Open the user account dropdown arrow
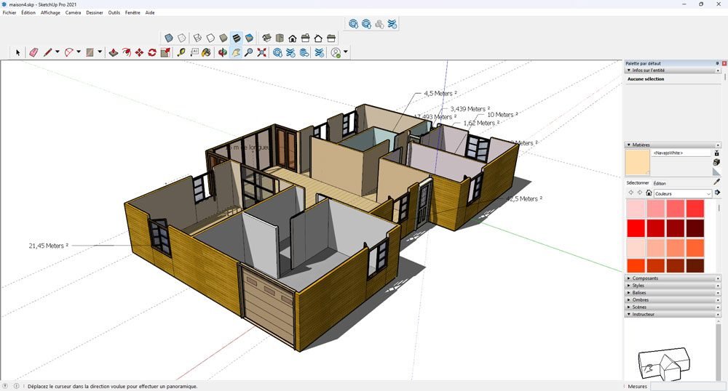Viewport: 728px width, 391px height. coord(346,52)
